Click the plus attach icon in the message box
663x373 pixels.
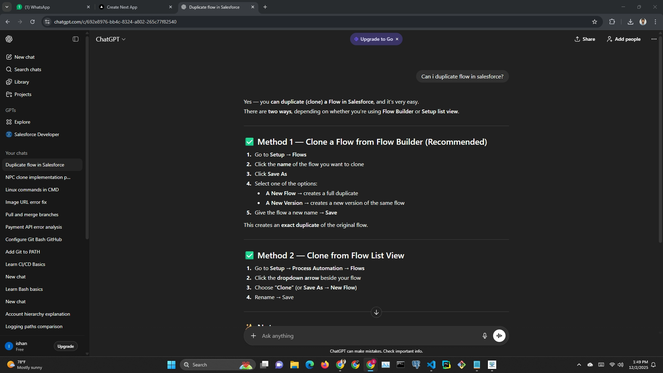(x=253, y=336)
